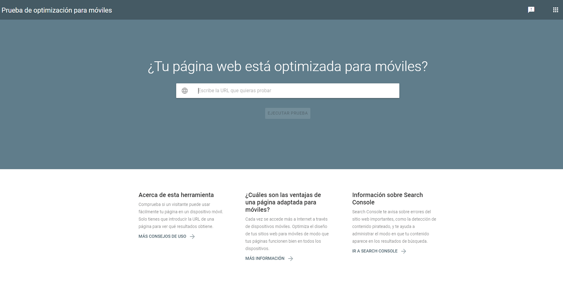Click the paragraph starting with Cada vez se accede
This screenshot has width=563, height=292.
pos(287,234)
